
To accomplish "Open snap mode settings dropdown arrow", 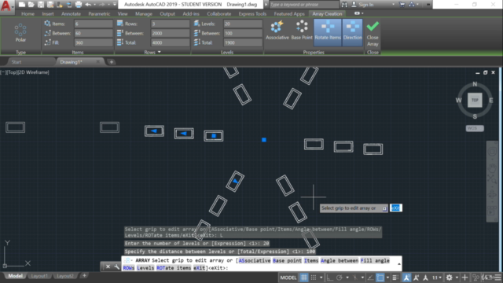I will pos(321,277).
